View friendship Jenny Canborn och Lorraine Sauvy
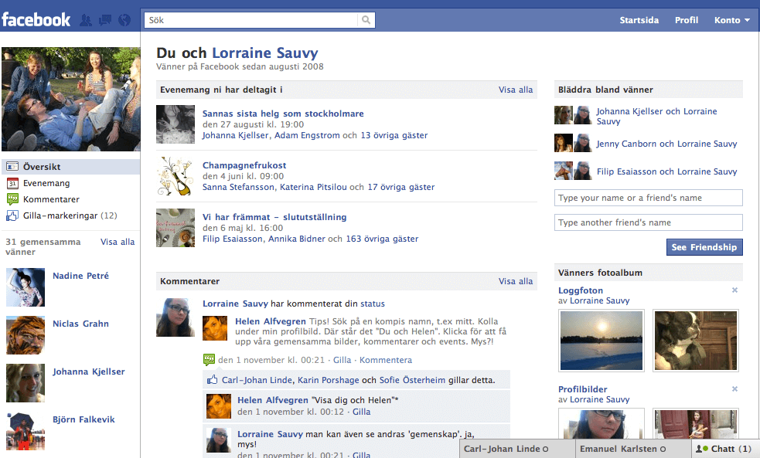760x458 pixels. tap(666, 144)
